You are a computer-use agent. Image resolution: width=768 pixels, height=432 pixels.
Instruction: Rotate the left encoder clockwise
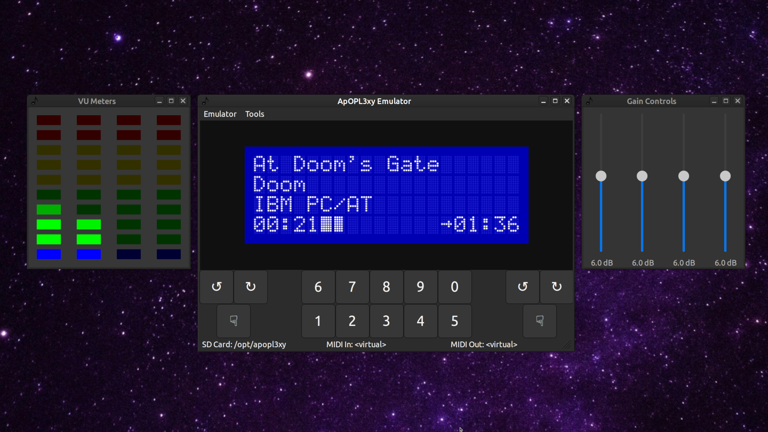(x=251, y=287)
